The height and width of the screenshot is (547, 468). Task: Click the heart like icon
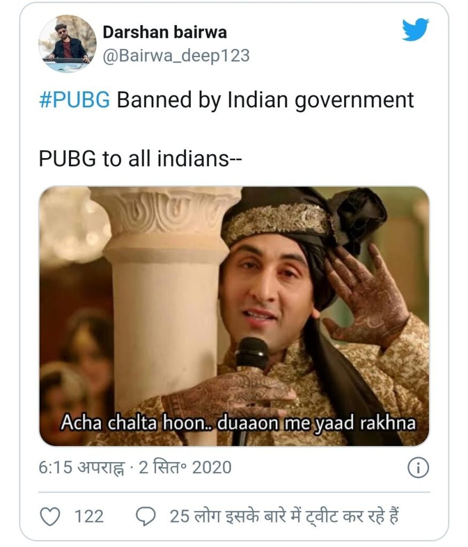point(50,517)
